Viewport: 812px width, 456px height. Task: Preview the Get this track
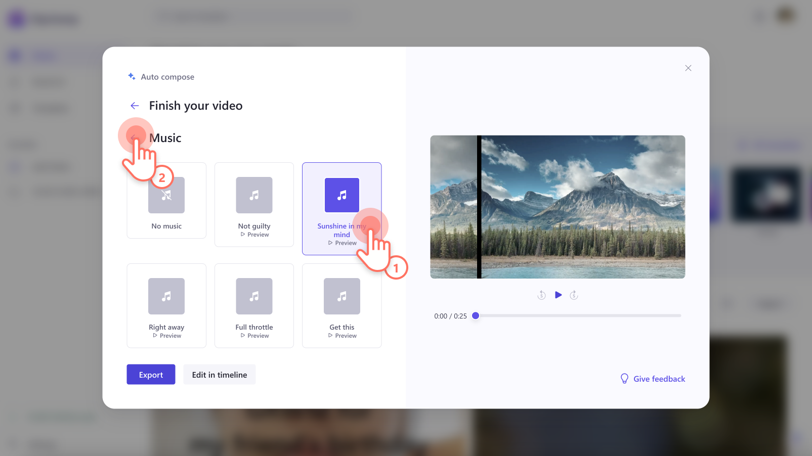point(343,336)
